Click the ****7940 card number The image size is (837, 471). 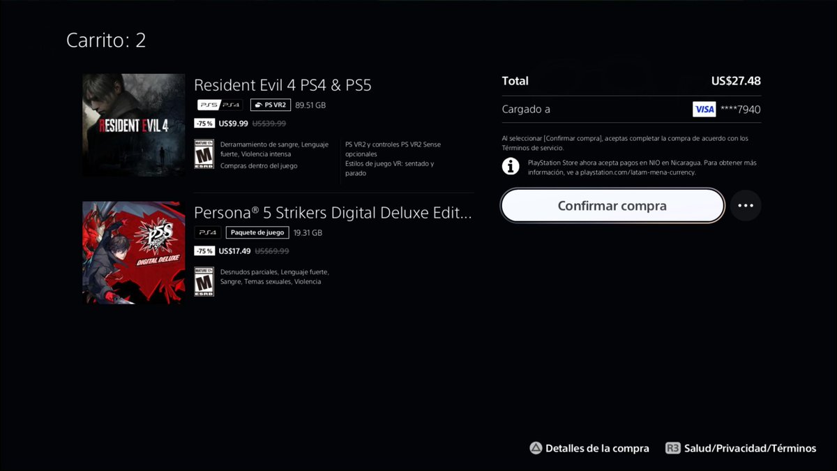(x=740, y=110)
